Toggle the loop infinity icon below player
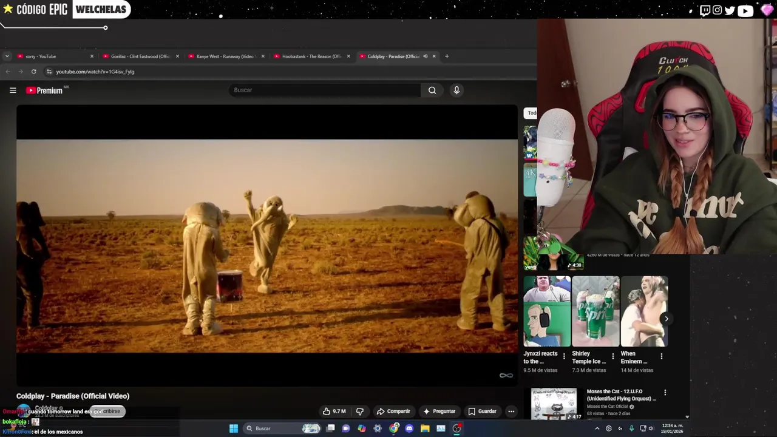The image size is (777, 437). (506, 375)
